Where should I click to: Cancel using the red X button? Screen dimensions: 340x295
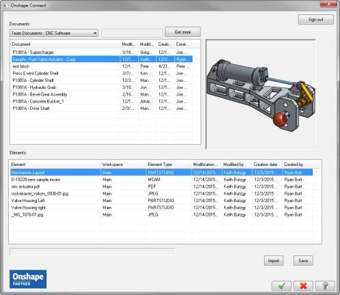(303, 285)
